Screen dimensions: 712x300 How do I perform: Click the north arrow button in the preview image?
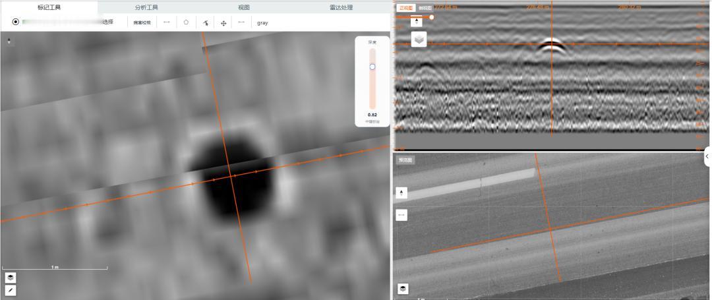coord(401,193)
